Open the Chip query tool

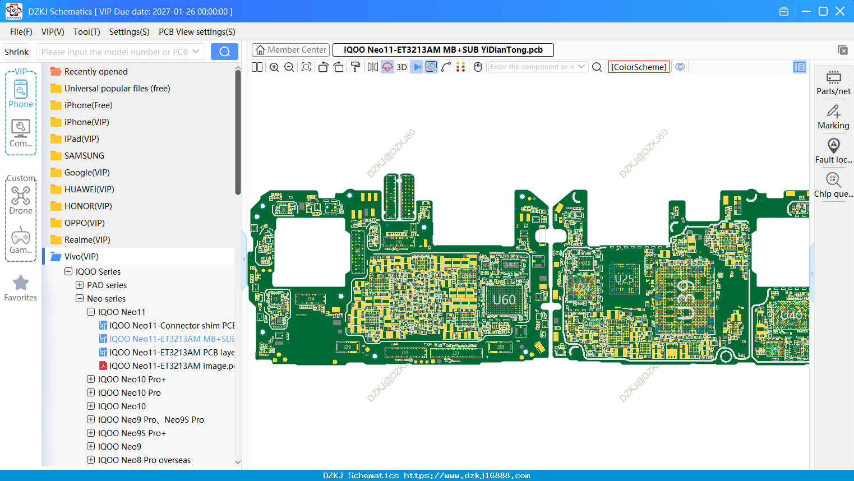[x=833, y=186]
